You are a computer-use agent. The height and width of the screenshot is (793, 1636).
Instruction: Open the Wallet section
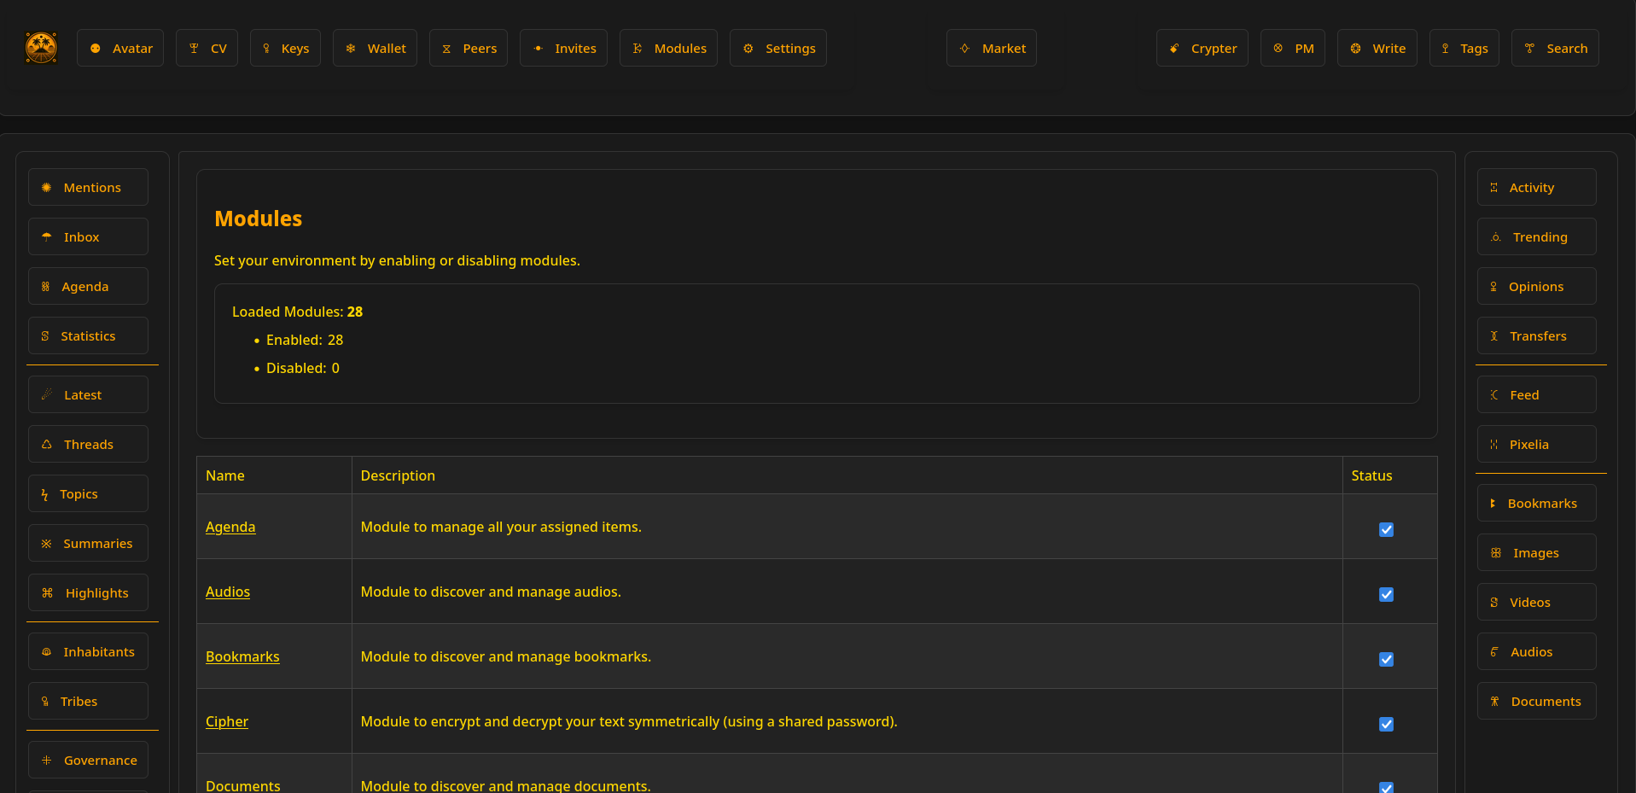(375, 48)
